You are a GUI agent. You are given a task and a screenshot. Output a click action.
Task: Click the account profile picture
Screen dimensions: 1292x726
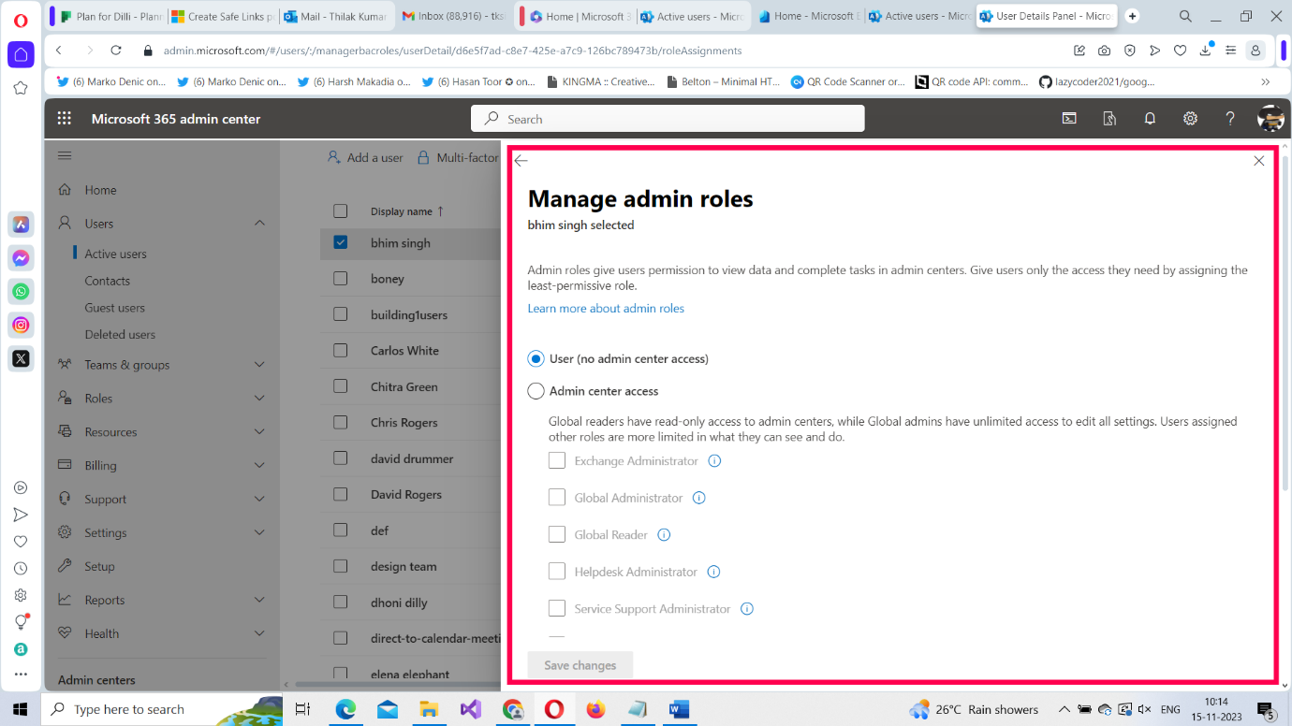tap(1271, 118)
